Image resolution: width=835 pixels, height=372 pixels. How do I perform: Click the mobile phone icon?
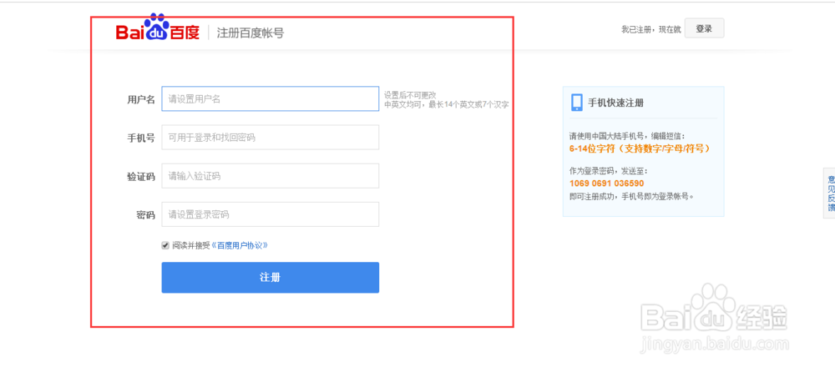click(577, 103)
